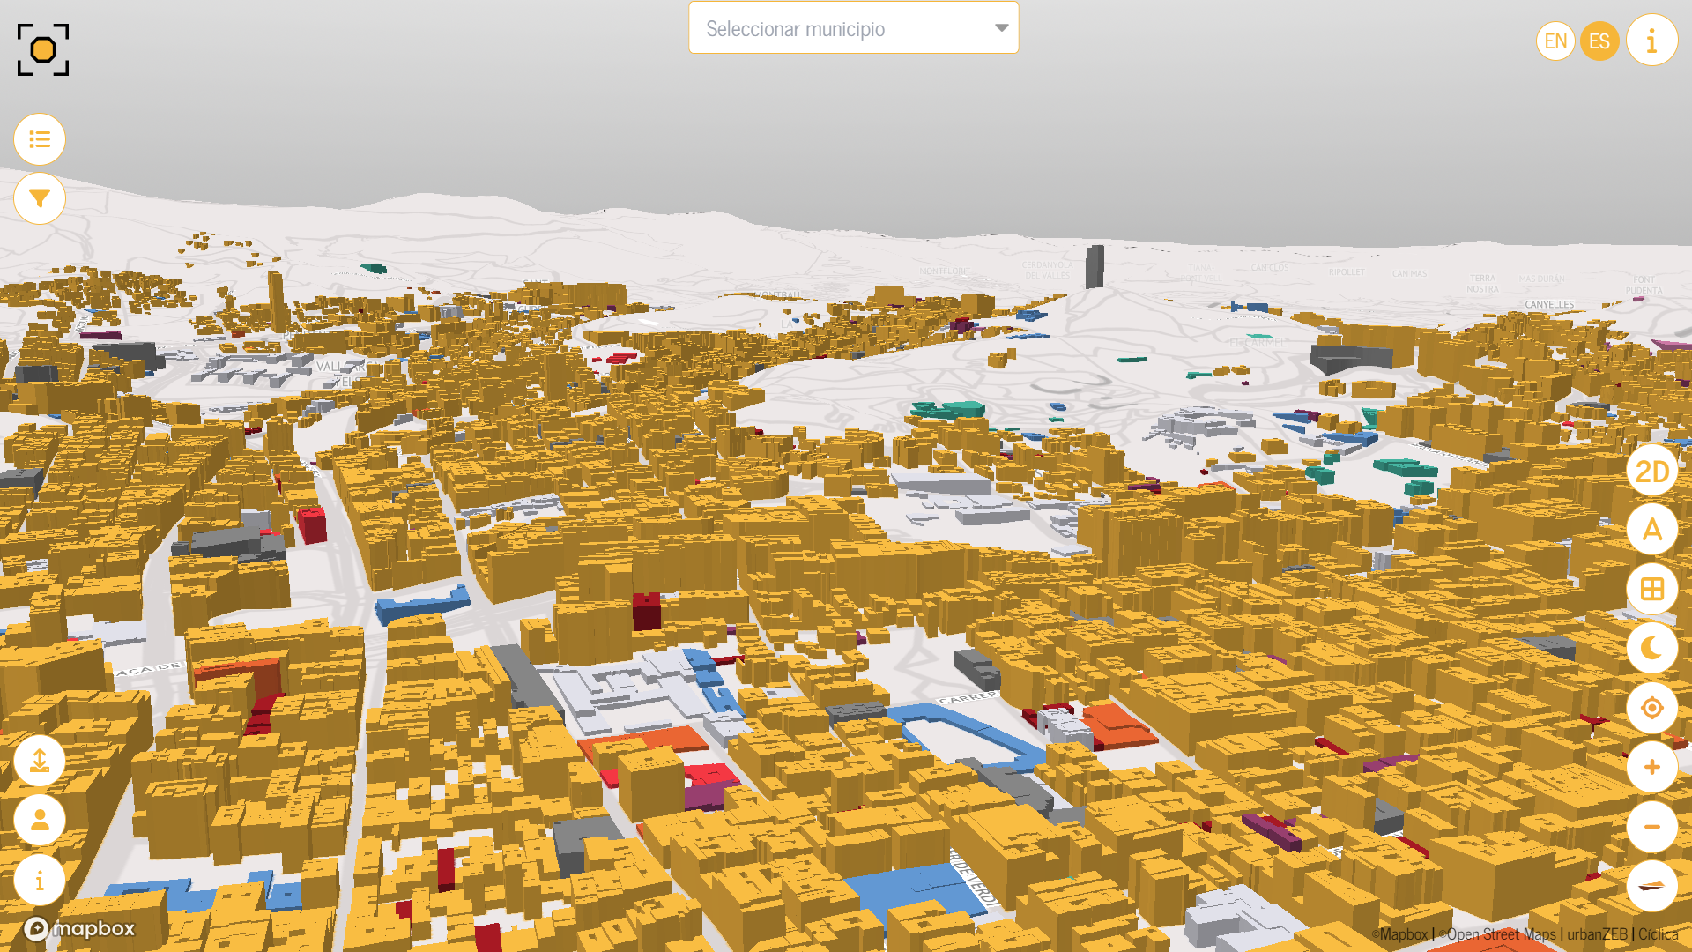Open the top right information button

pyautogui.click(x=1652, y=41)
